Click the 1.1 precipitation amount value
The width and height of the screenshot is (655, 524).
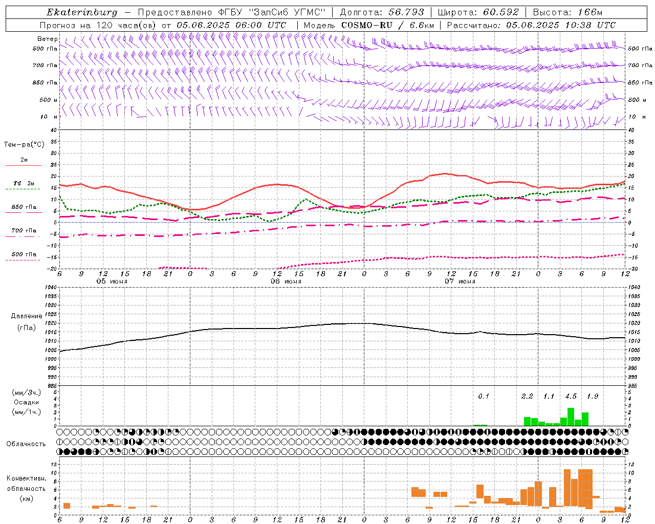point(549,397)
